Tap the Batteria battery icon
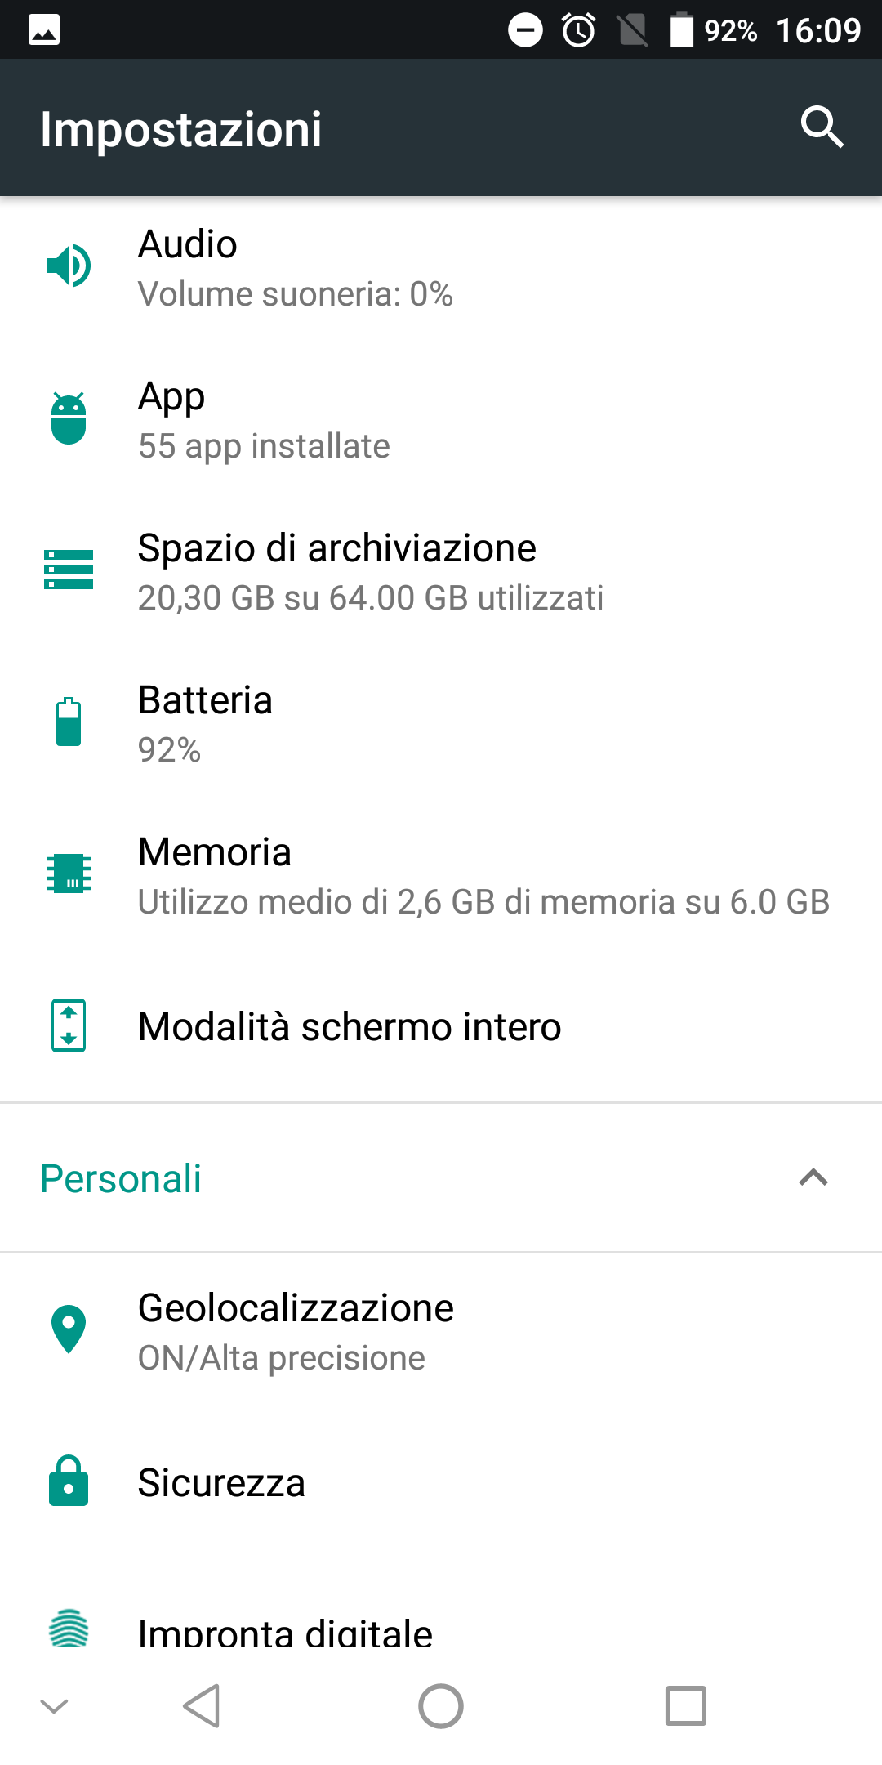882x1765 pixels. [x=69, y=722]
